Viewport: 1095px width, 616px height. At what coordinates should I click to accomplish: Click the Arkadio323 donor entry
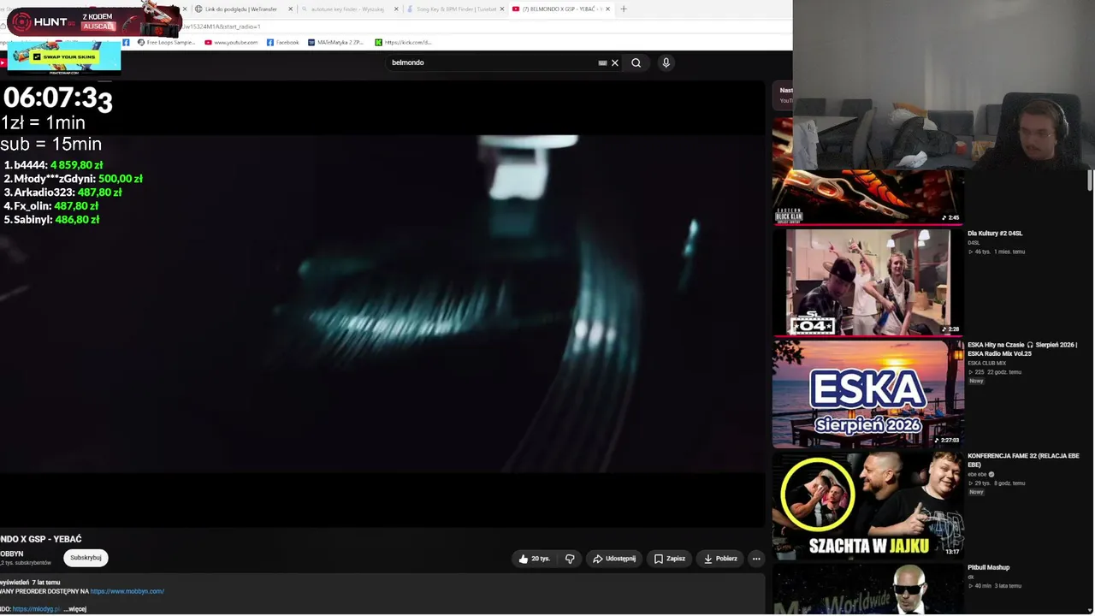point(62,192)
